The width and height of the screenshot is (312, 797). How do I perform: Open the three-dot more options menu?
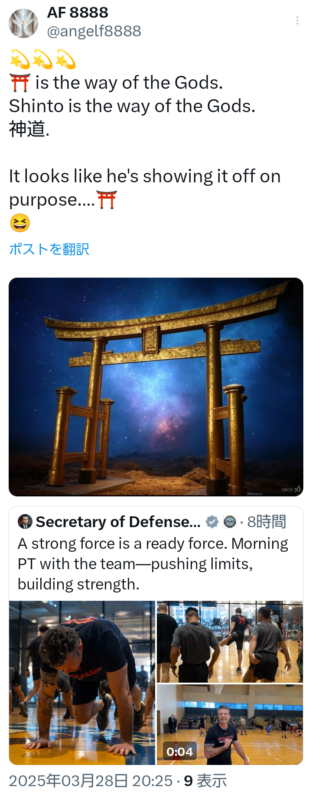pos(297,20)
